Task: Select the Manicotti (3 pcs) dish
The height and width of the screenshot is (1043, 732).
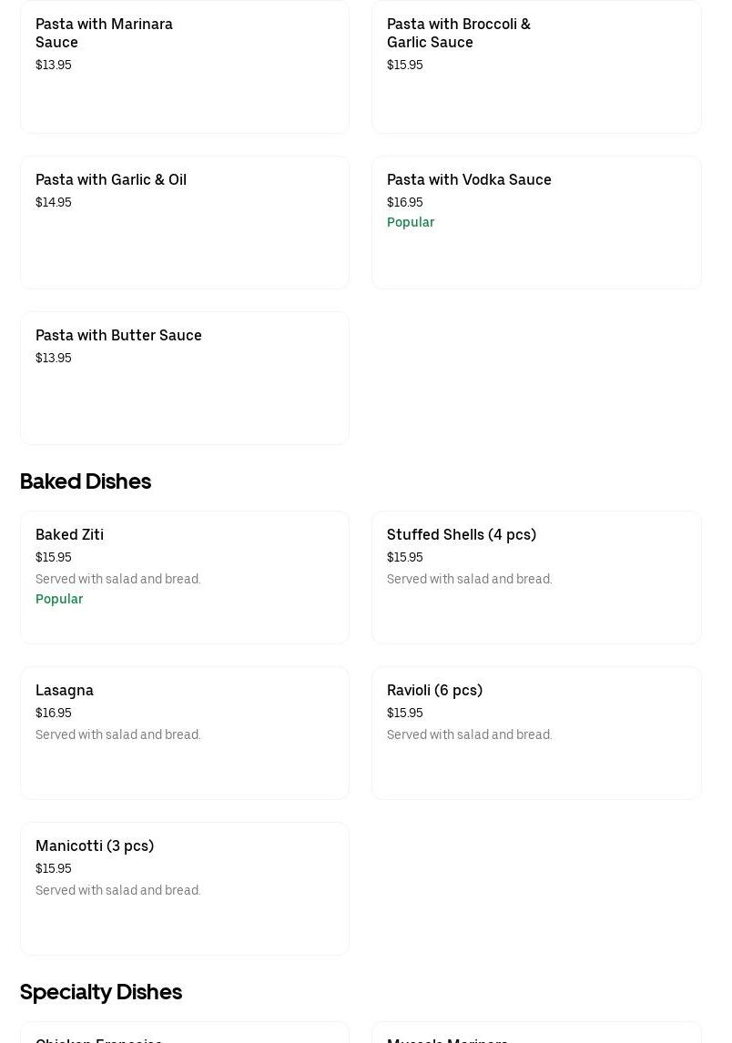Action: pyautogui.click(x=95, y=846)
